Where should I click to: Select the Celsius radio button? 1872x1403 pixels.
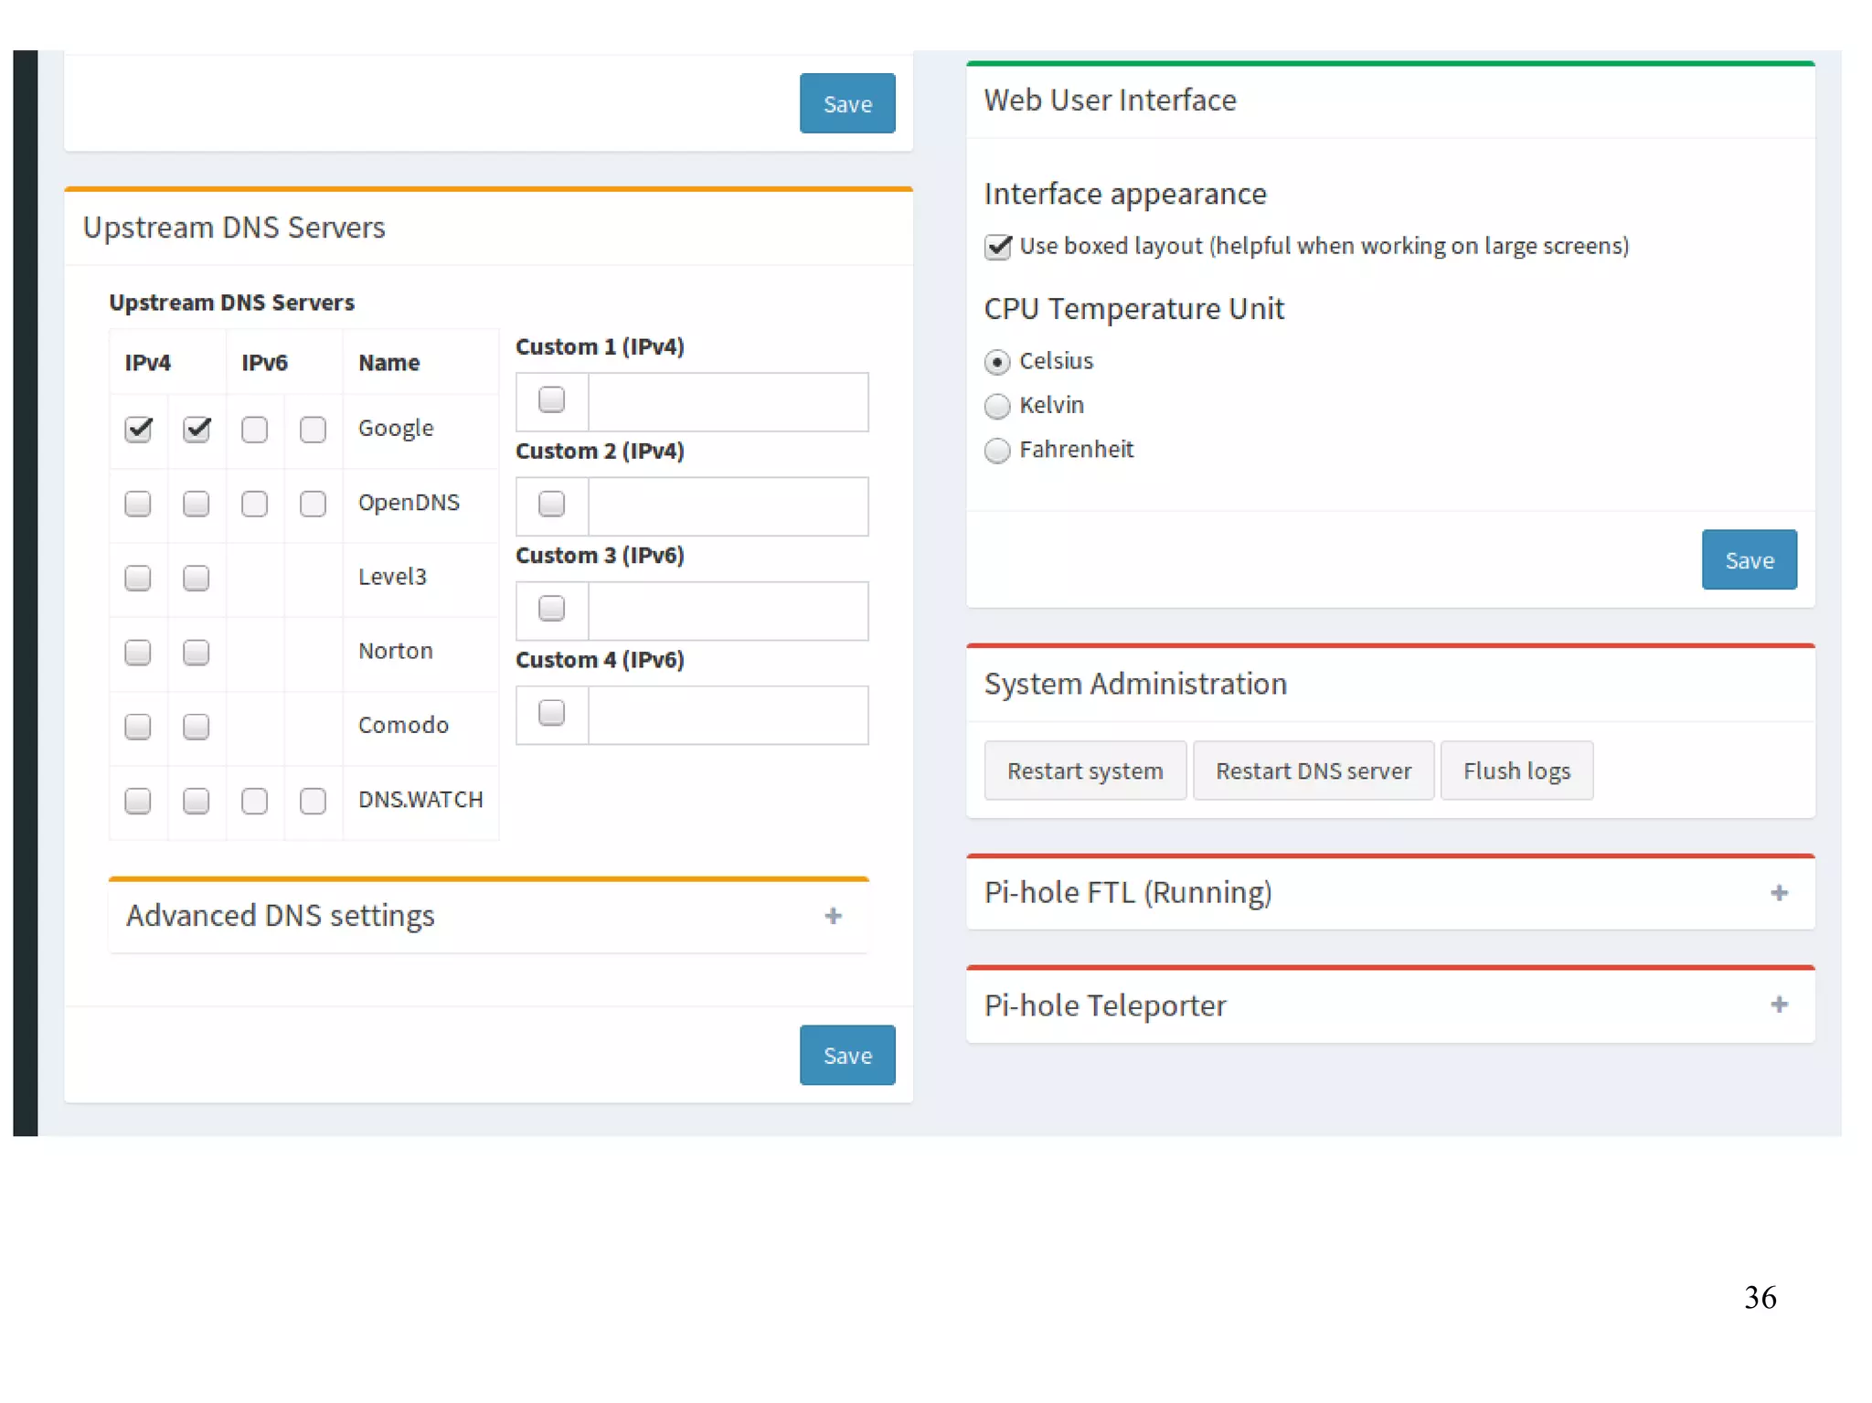[x=997, y=362]
